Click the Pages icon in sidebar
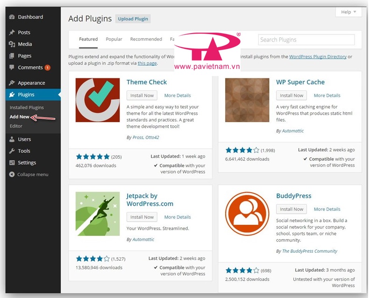The image size is (369, 298). (x=12, y=55)
